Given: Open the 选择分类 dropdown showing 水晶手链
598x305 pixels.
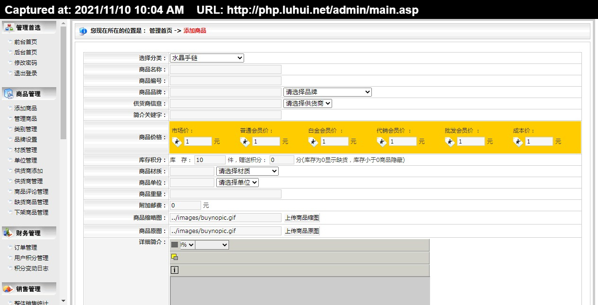Looking at the screenshot, I should coord(207,58).
